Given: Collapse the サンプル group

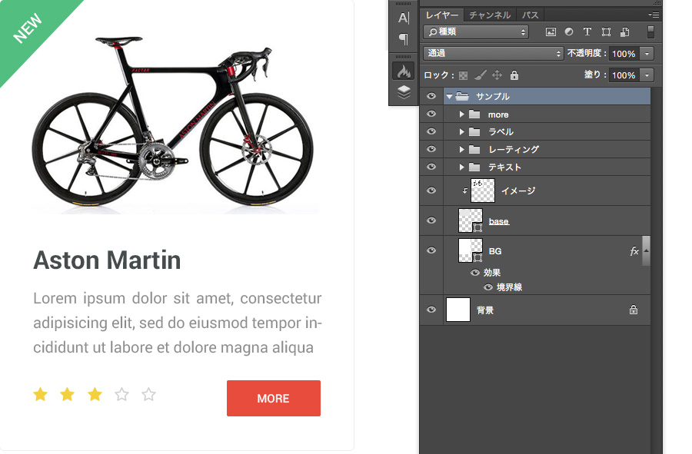Looking at the screenshot, I should point(449,96).
